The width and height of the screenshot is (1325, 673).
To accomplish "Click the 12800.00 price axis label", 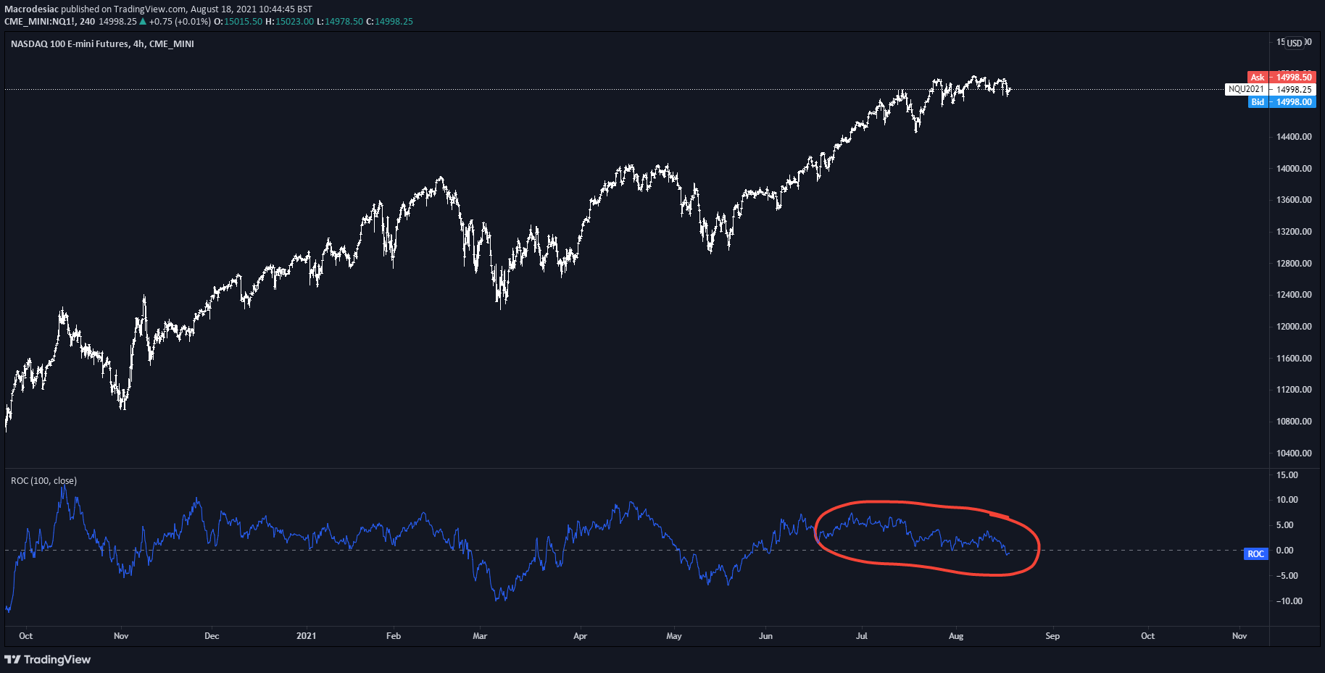I will 1294,263.
